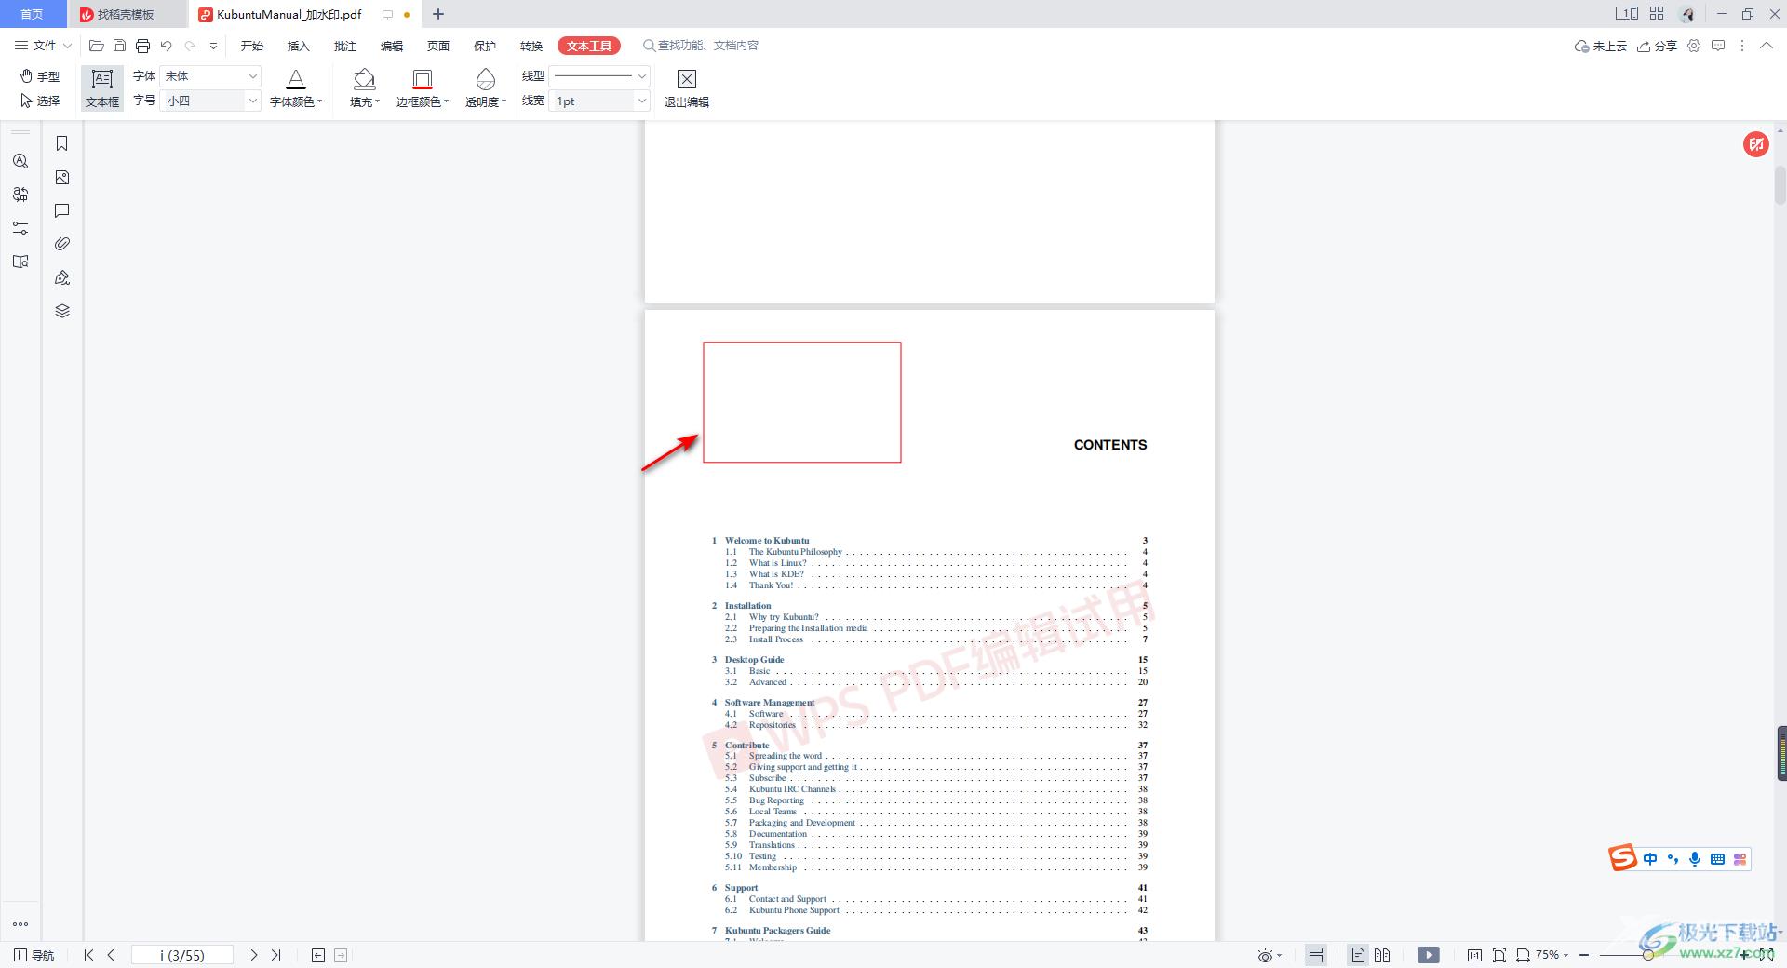Viewport: 1787px width, 968px height.
Task: Toggle the 导航 navigation pane
Action: point(34,955)
